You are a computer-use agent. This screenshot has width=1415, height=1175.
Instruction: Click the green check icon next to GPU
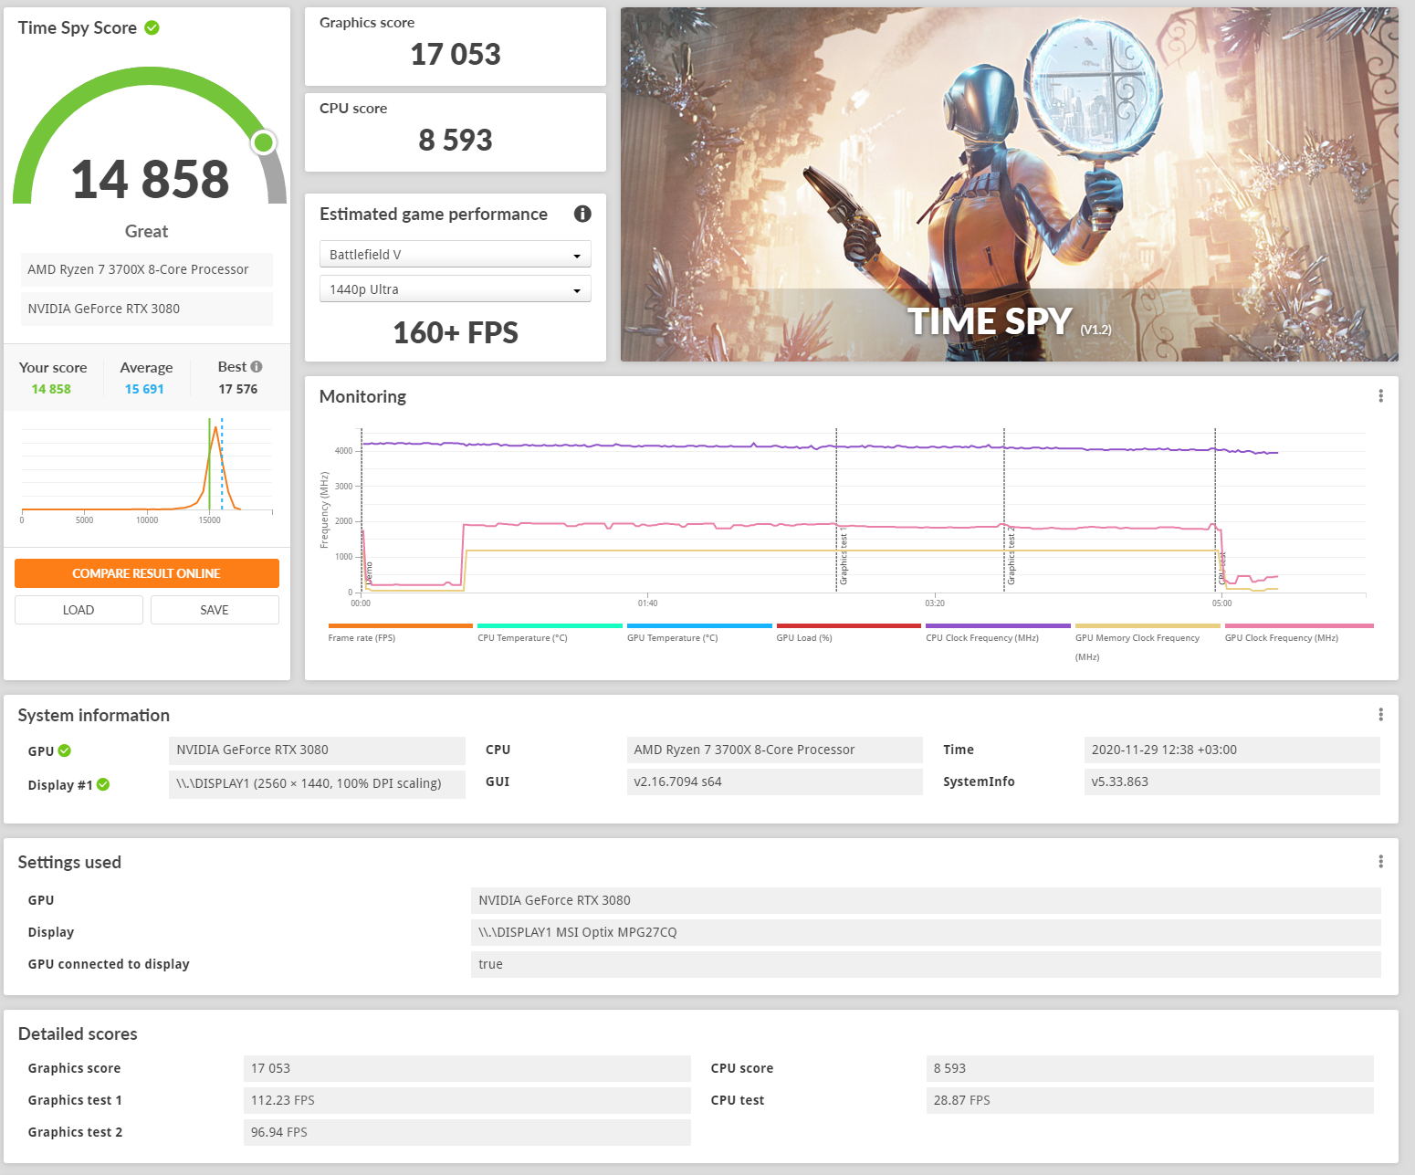point(65,751)
